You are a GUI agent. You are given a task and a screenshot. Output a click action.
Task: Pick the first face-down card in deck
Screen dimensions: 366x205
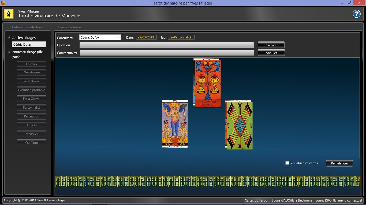pyautogui.click(x=58, y=181)
